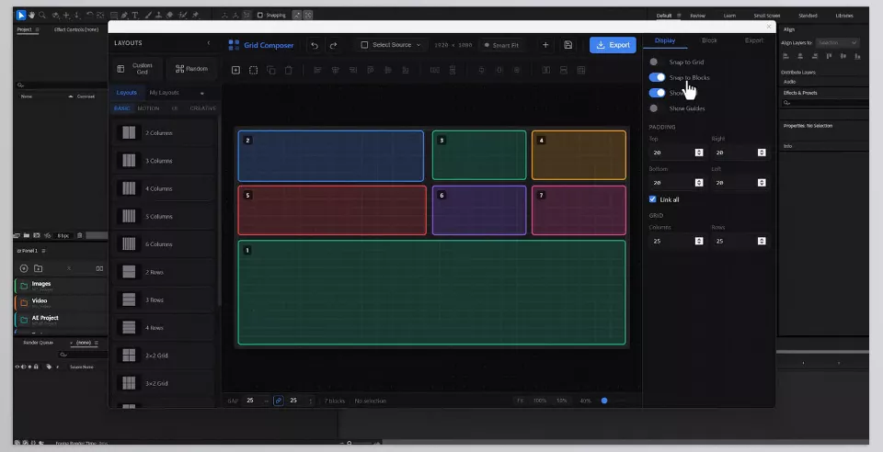The image size is (883, 452).
Task: Click the Top padding stepper arrows
Action: 699,153
